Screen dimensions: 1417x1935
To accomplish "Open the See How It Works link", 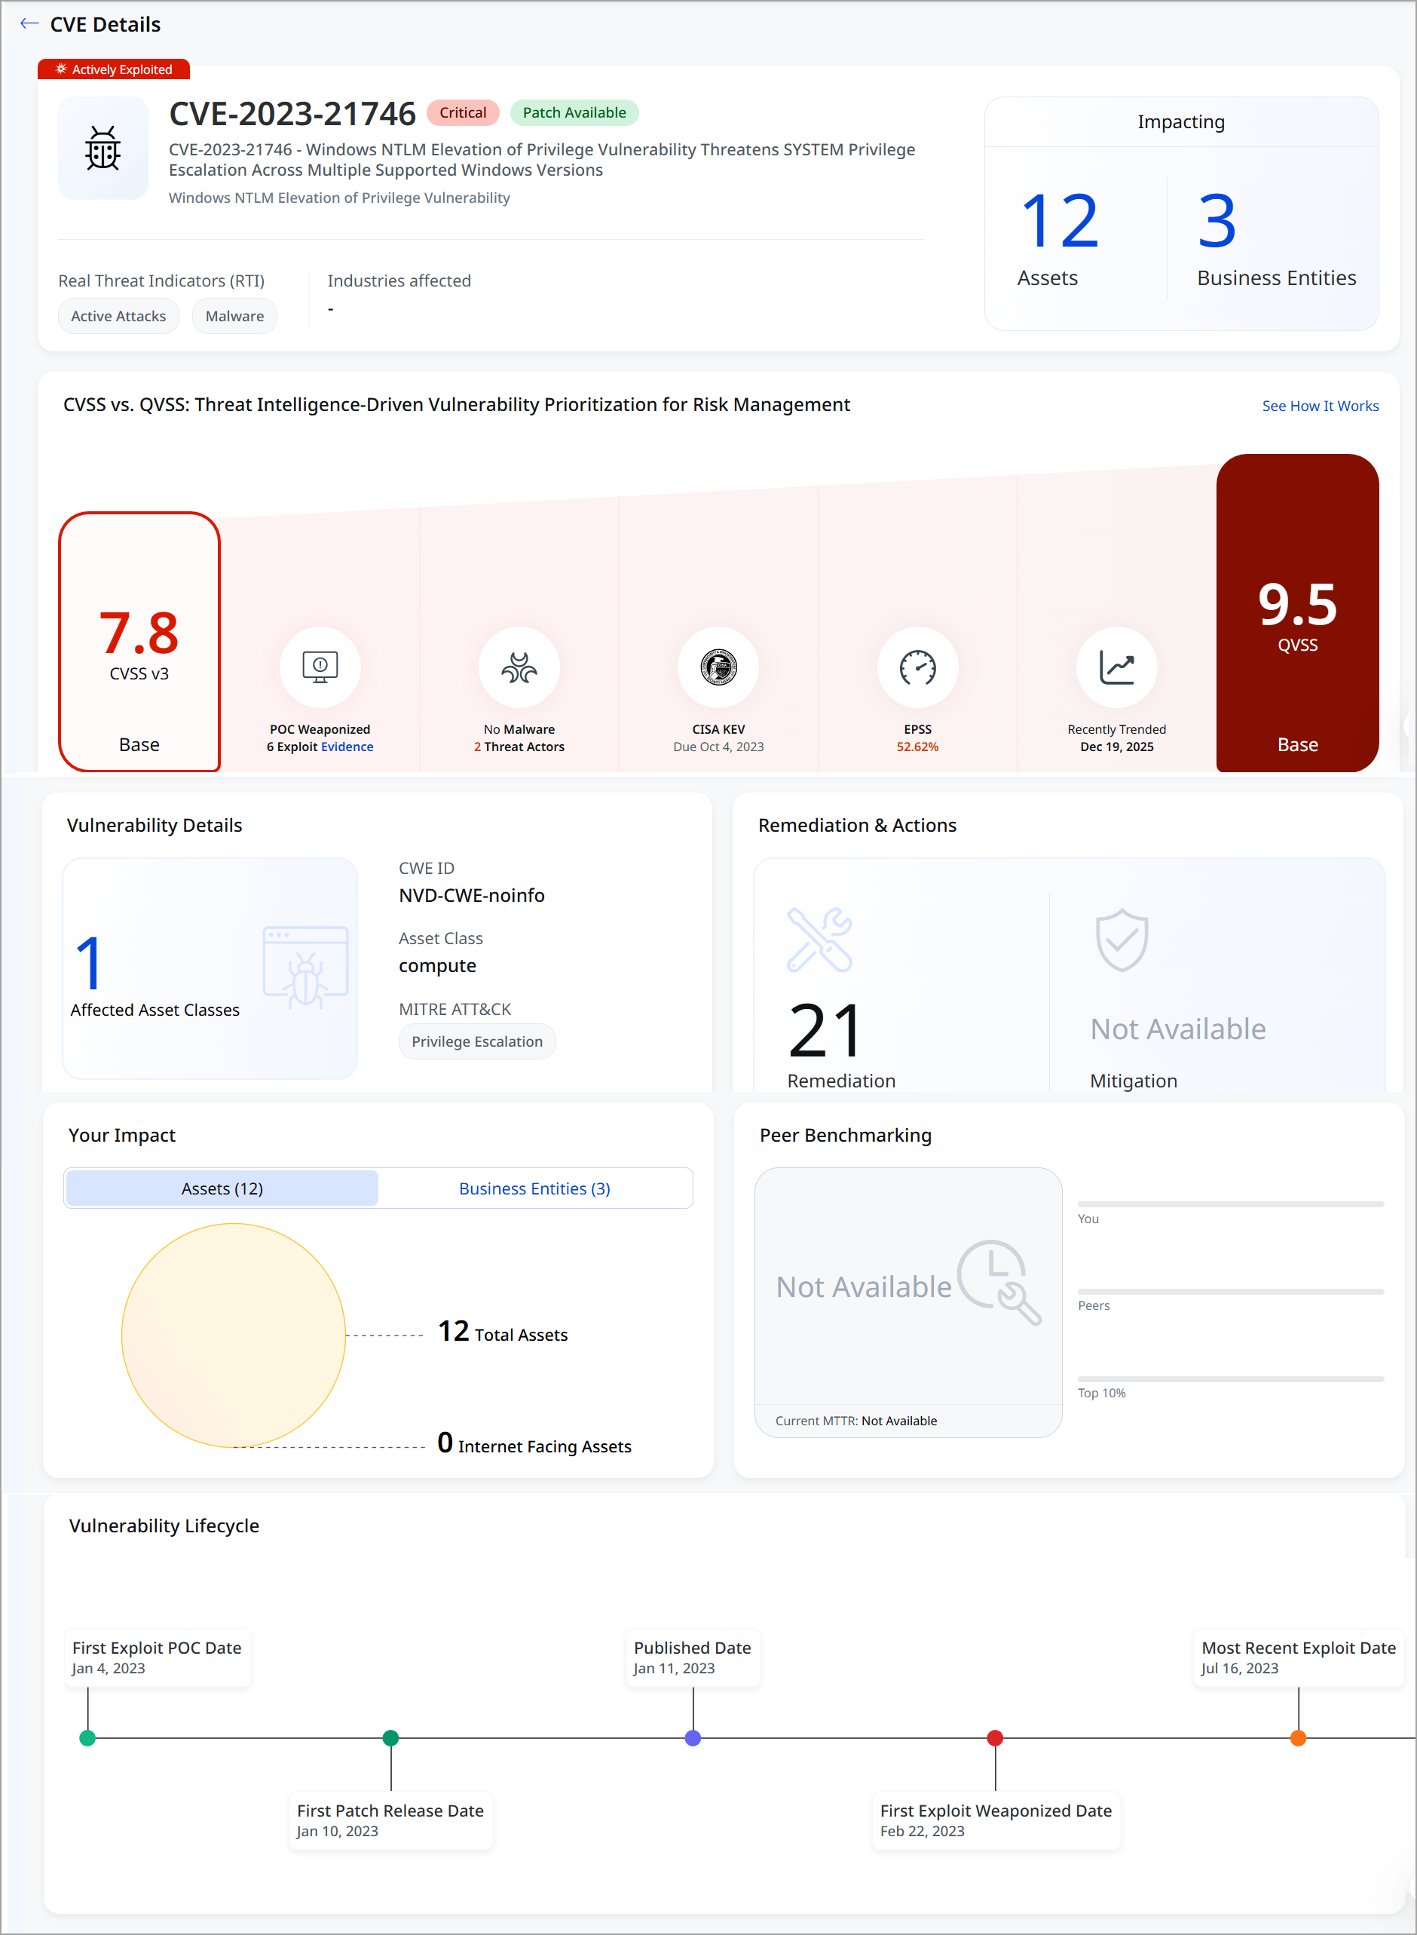I will click(1320, 405).
